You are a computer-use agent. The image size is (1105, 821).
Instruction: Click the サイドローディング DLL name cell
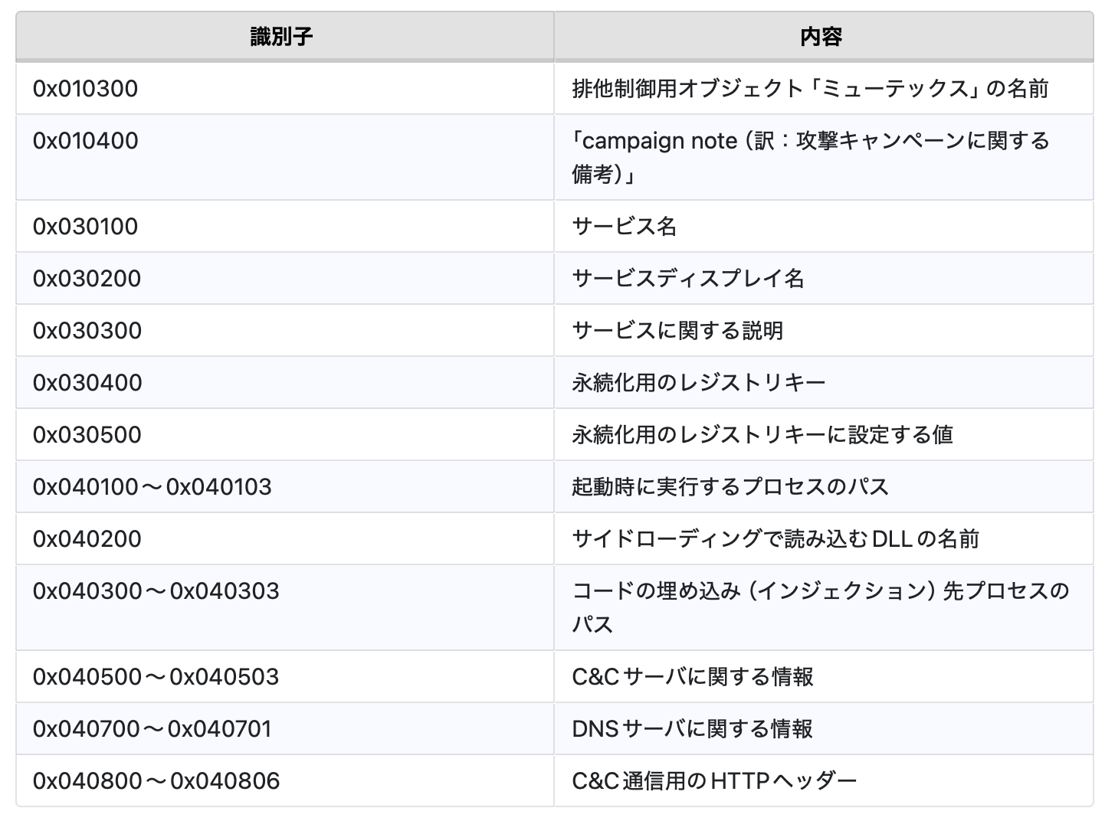(x=775, y=539)
